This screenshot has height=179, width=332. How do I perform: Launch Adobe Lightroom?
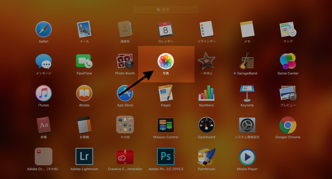pos(84,156)
